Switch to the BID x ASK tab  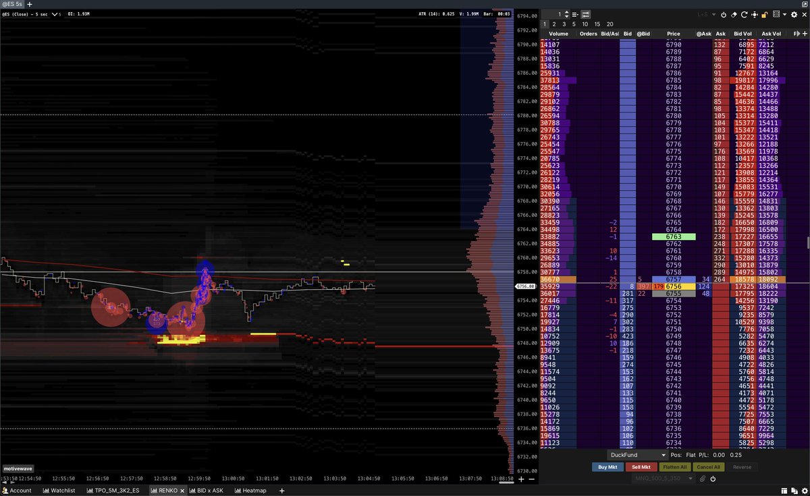click(x=207, y=491)
